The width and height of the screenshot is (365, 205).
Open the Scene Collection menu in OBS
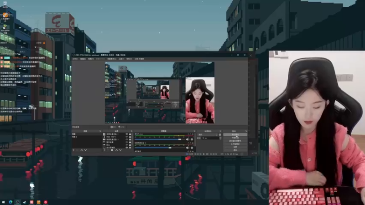pos(112,59)
